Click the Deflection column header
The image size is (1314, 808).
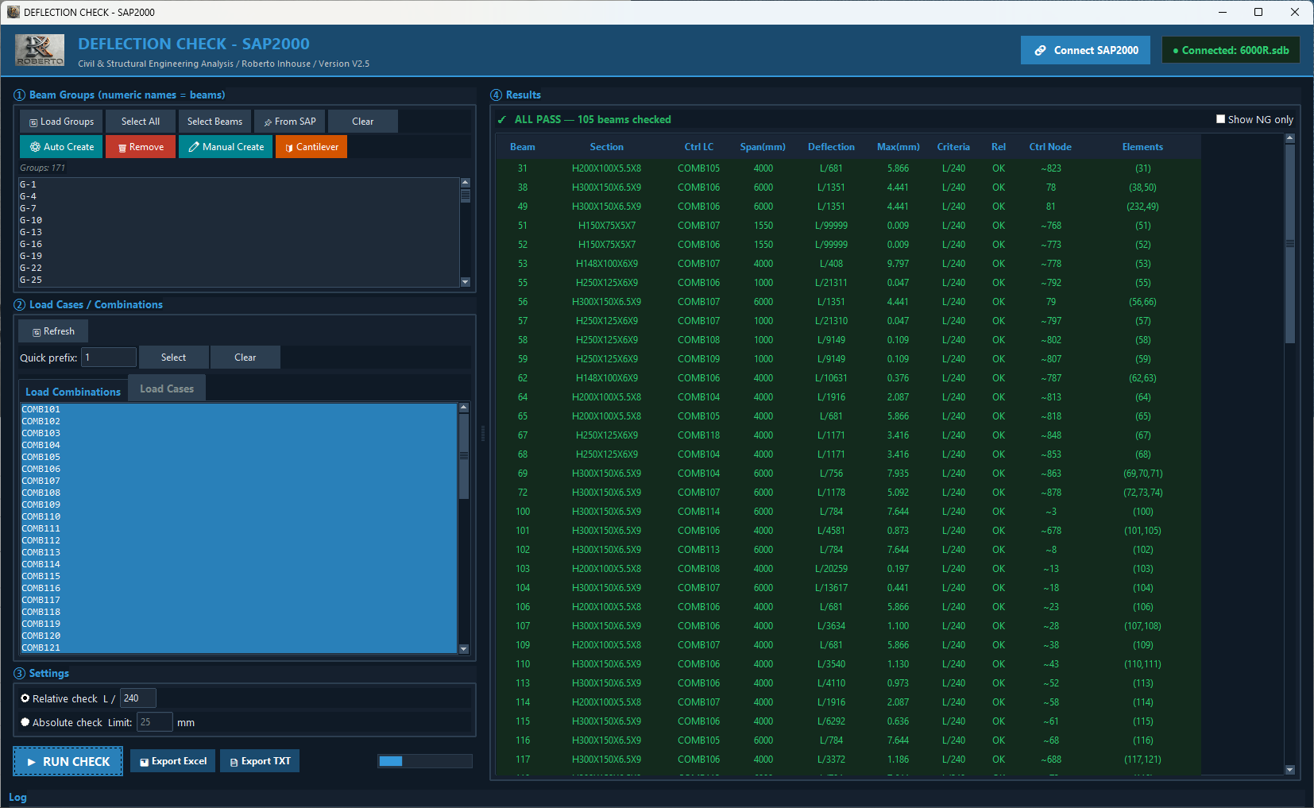coord(832,147)
